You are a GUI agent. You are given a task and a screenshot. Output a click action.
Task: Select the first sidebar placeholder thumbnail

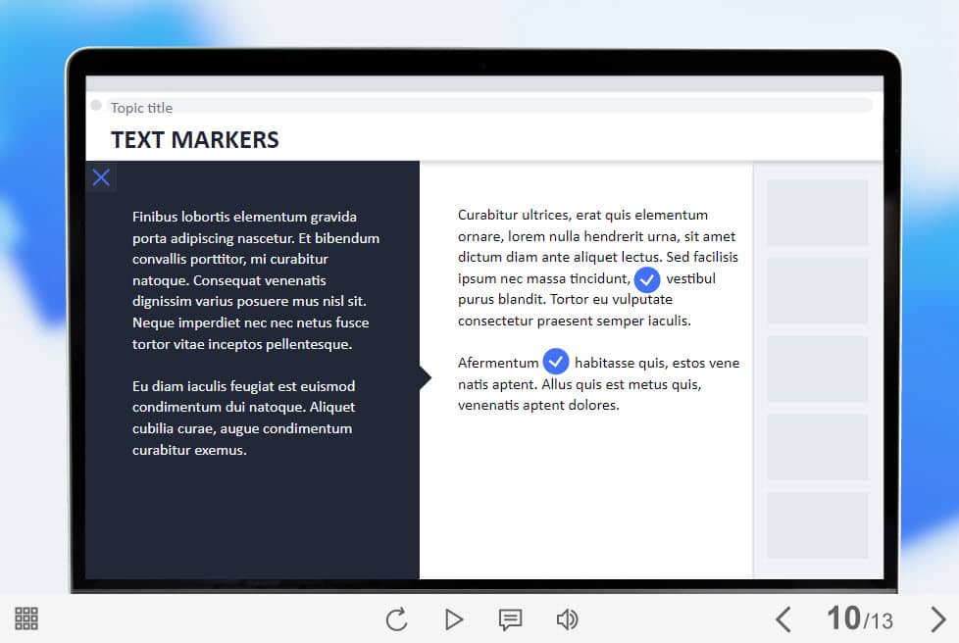coord(817,213)
